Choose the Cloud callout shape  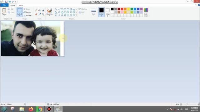point(74,15)
